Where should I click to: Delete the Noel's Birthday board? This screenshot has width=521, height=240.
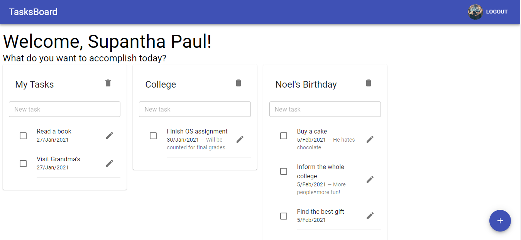click(x=369, y=83)
